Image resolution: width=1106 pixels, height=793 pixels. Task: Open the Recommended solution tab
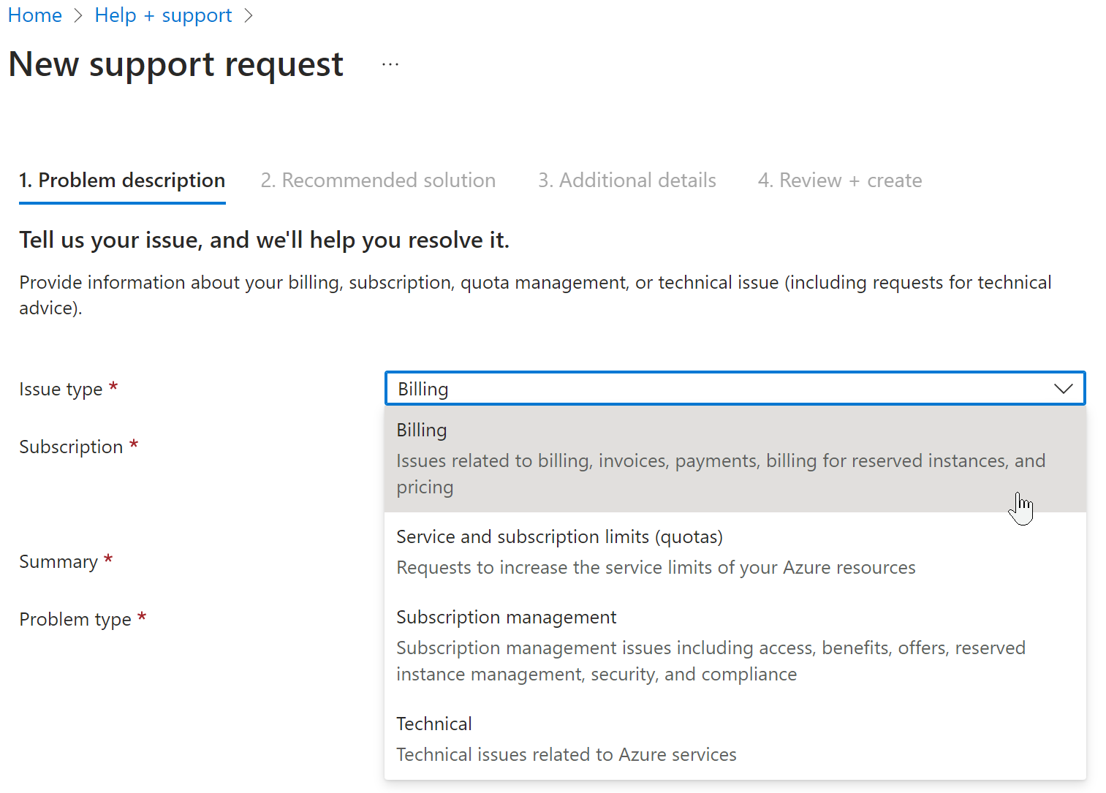[378, 181]
